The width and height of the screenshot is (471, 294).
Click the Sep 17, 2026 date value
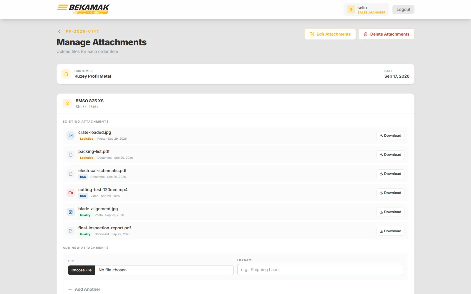(397, 76)
